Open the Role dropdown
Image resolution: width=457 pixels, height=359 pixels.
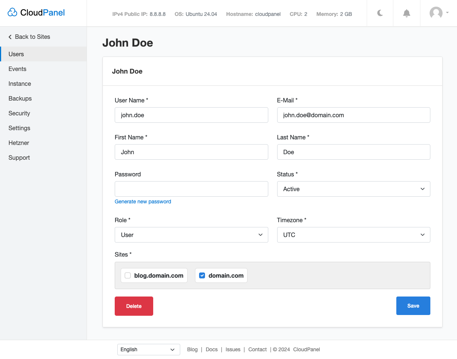tap(191, 235)
